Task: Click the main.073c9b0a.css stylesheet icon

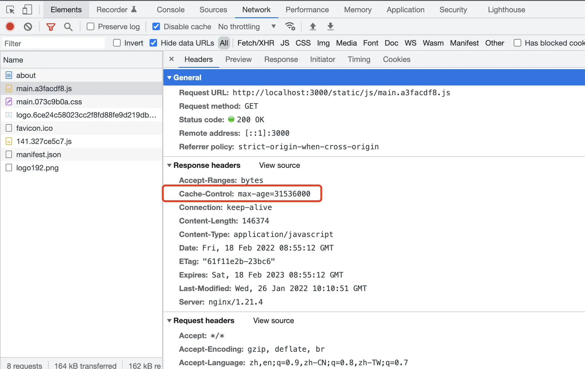Action: click(x=9, y=102)
